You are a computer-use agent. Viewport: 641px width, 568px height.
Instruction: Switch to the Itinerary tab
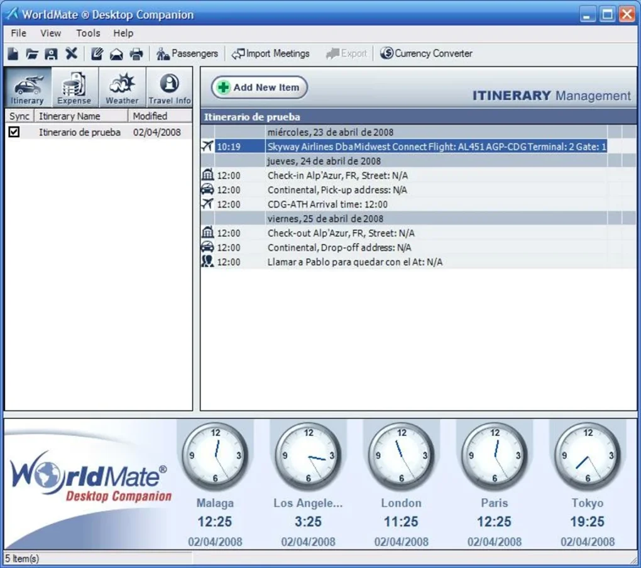pos(28,87)
